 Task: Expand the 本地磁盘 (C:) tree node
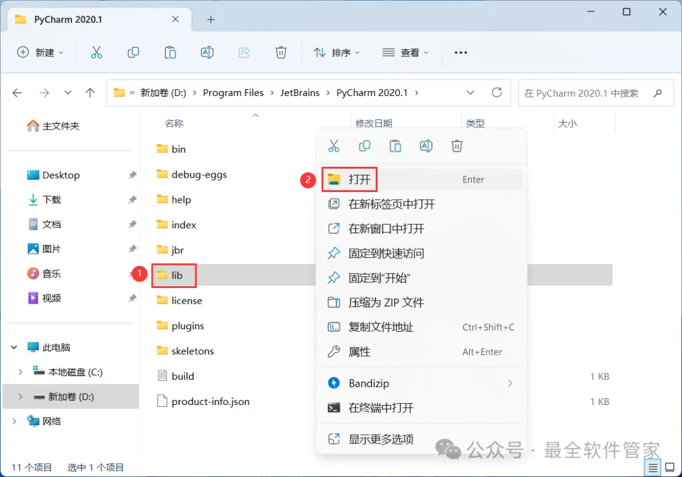click(20, 372)
